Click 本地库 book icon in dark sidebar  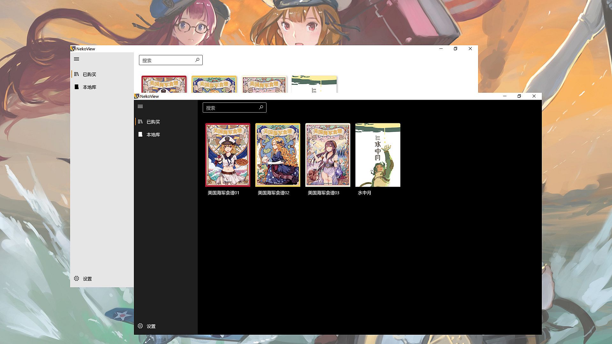(140, 134)
